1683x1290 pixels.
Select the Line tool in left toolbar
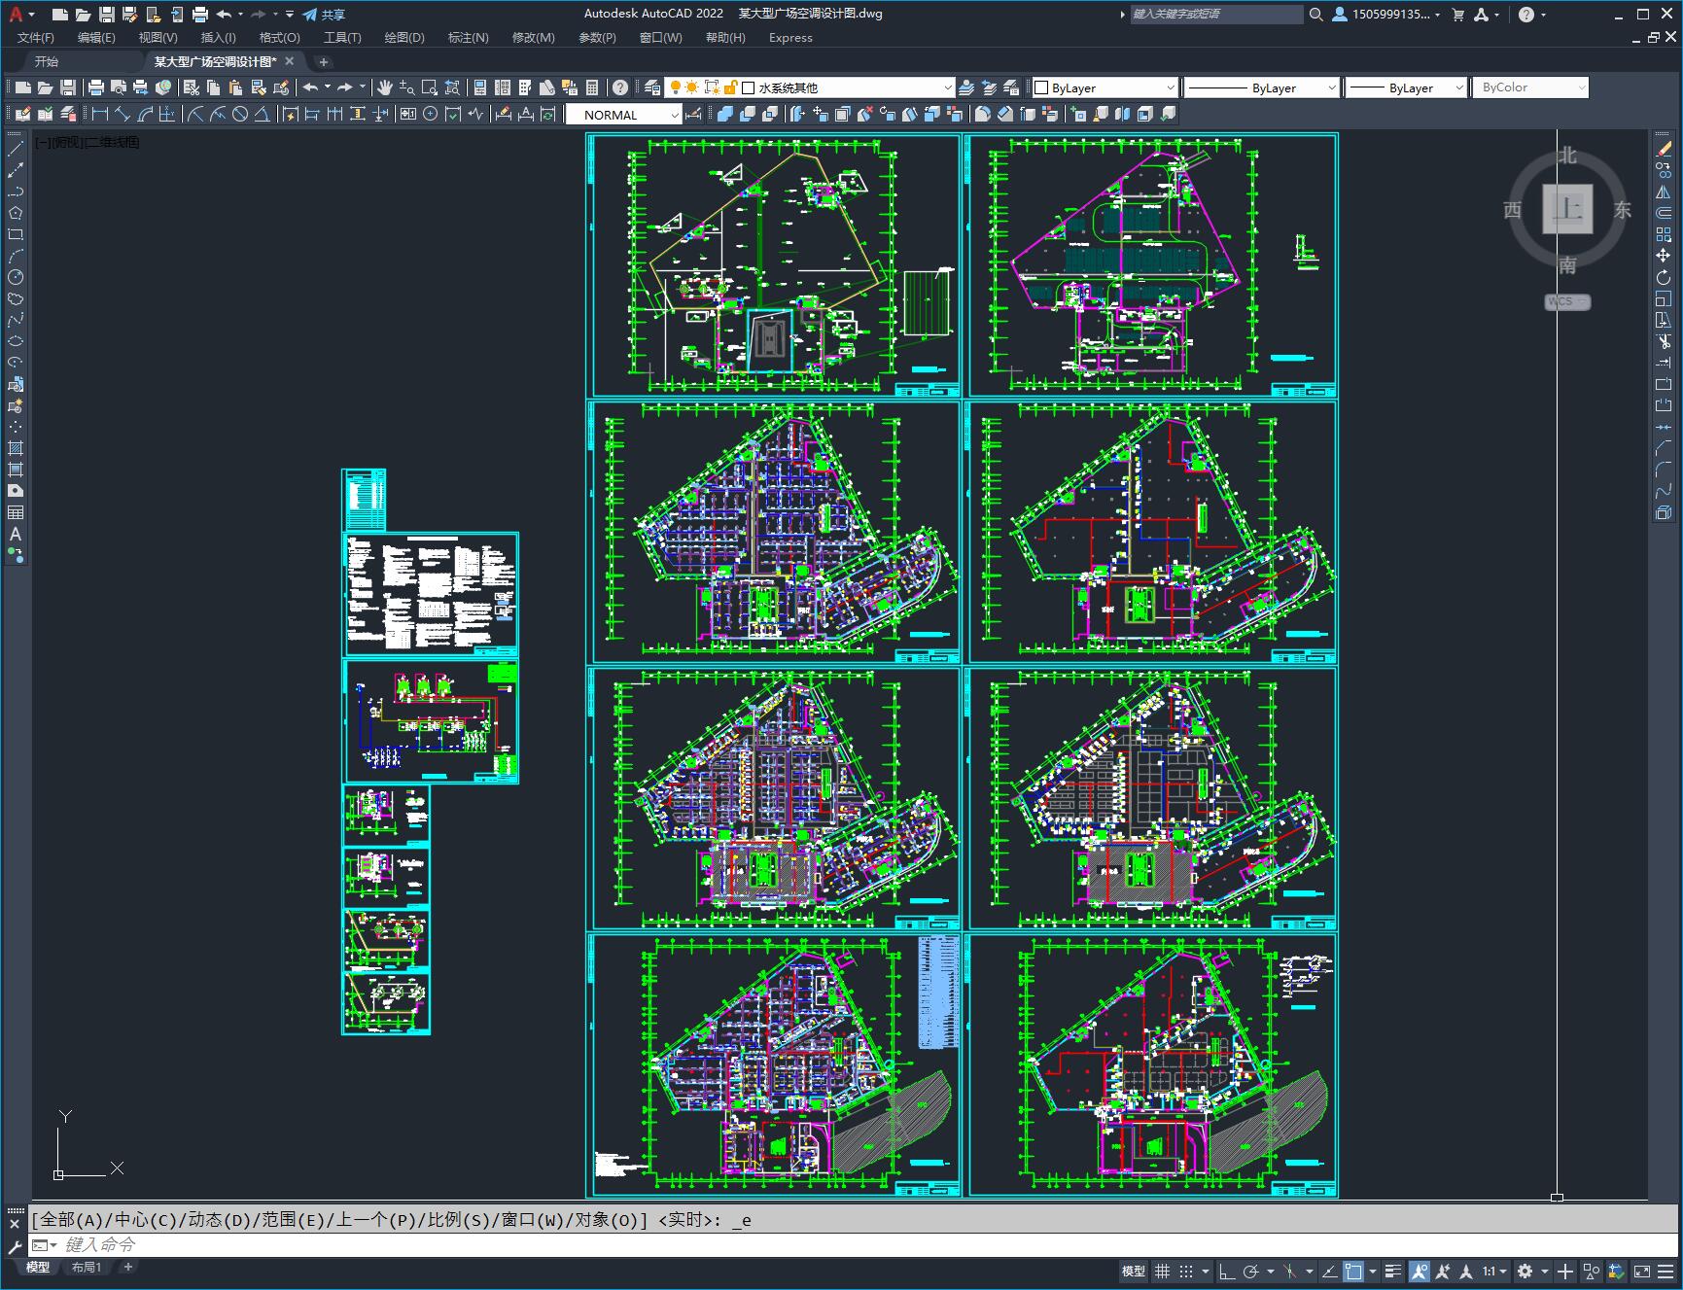(x=16, y=149)
